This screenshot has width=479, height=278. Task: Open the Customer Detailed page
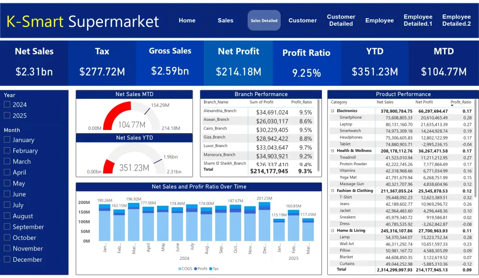[x=341, y=21]
